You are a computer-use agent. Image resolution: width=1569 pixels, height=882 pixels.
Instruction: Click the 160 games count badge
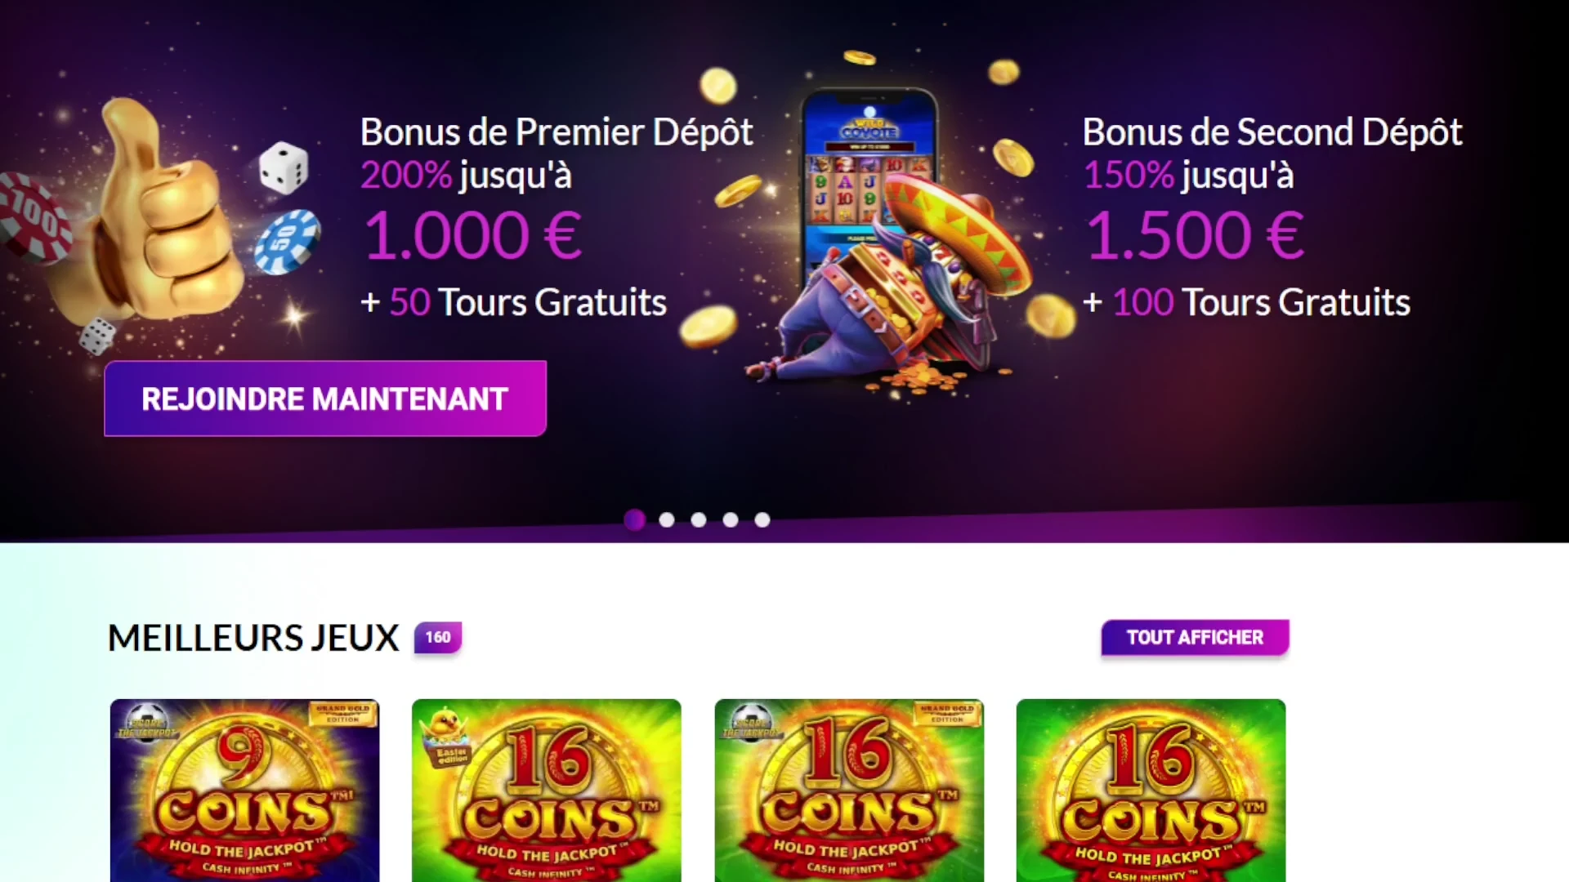click(x=438, y=637)
